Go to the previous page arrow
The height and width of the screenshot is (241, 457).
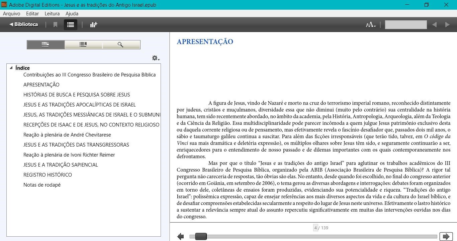coord(181,236)
